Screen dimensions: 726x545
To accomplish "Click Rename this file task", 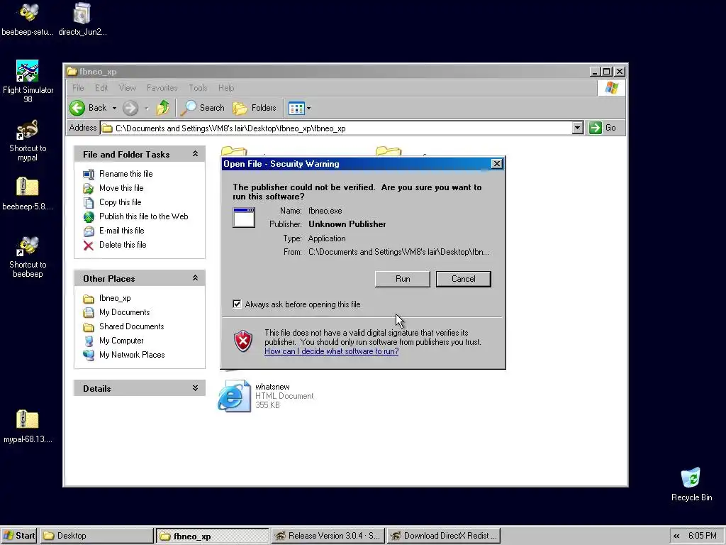I will coord(125,174).
